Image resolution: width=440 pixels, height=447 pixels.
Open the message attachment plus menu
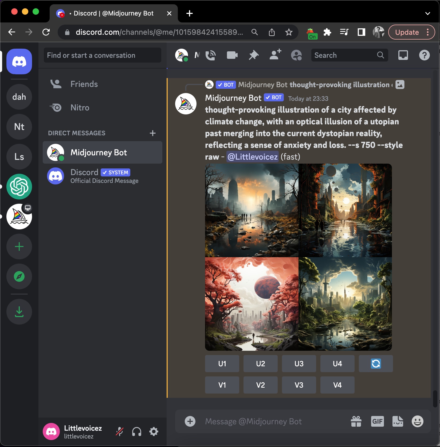click(x=190, y=422)
